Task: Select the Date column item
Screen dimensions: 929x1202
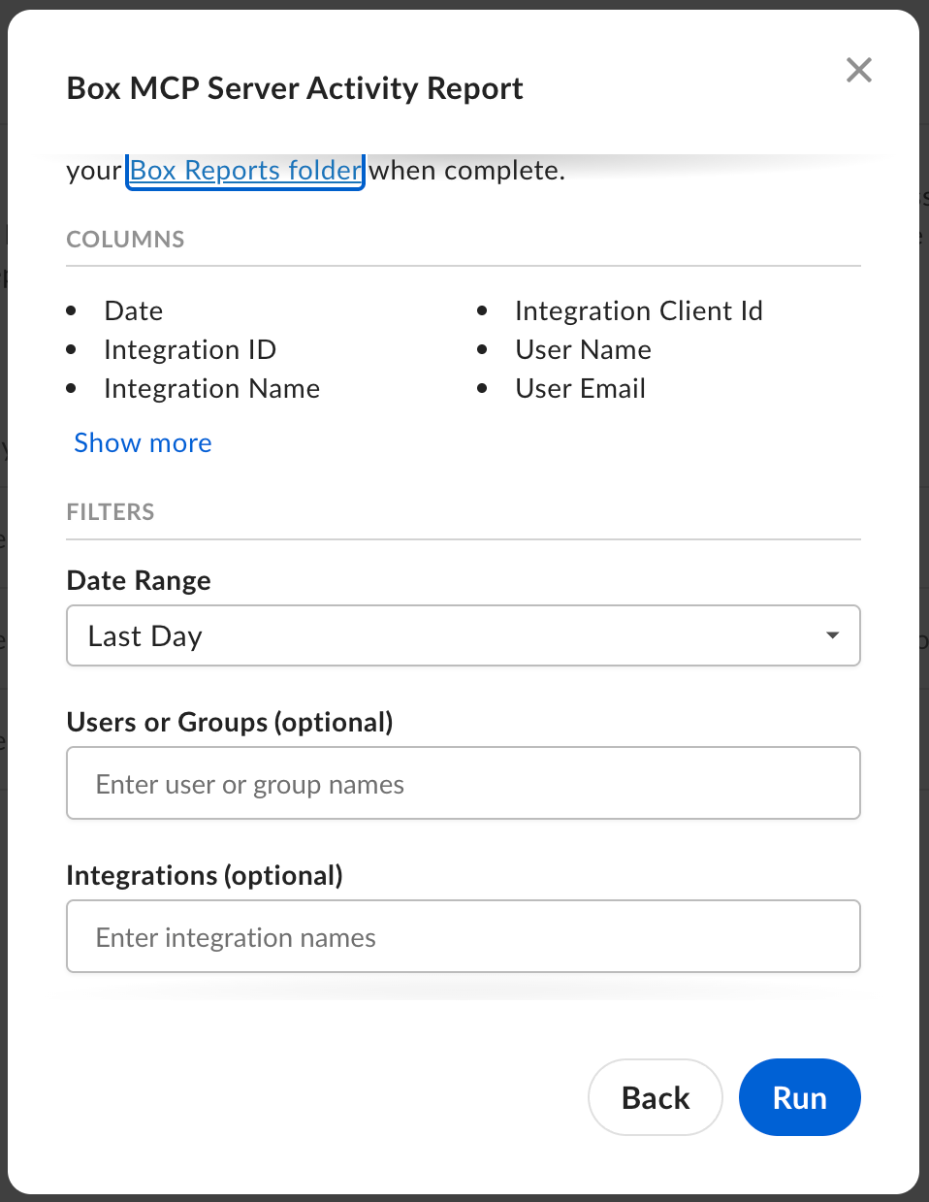Action: [134, 311]
